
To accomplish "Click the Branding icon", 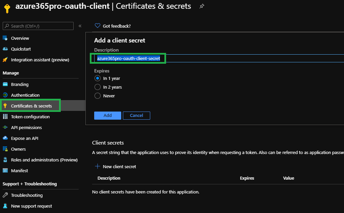I will click(5, 84).
